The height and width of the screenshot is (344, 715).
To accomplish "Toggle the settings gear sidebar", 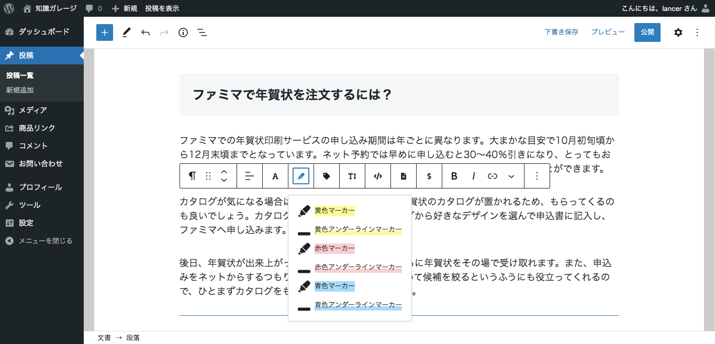I will click(678, 32).
